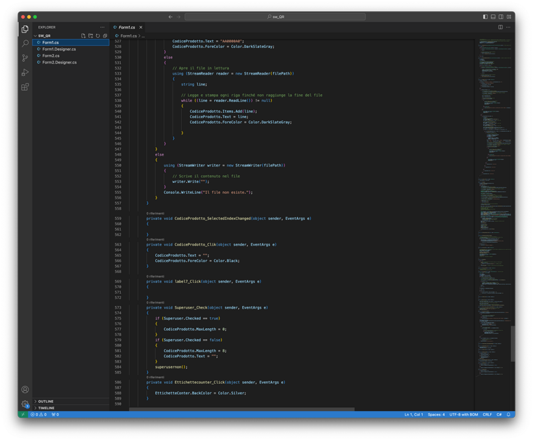Open the Explorer panel's more actions menu

(103, 27)
